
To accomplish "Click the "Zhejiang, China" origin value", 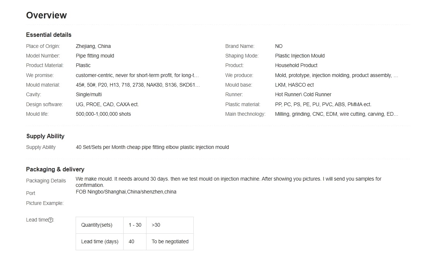I will (93, 46).
